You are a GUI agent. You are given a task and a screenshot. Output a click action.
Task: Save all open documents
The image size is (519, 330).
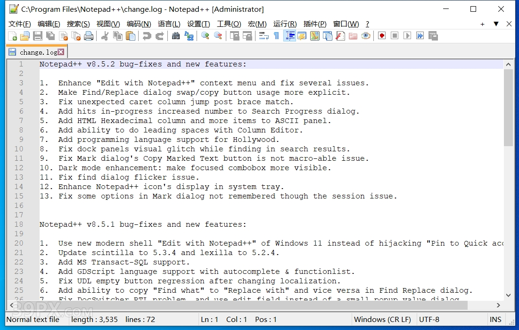pos(50,36)
